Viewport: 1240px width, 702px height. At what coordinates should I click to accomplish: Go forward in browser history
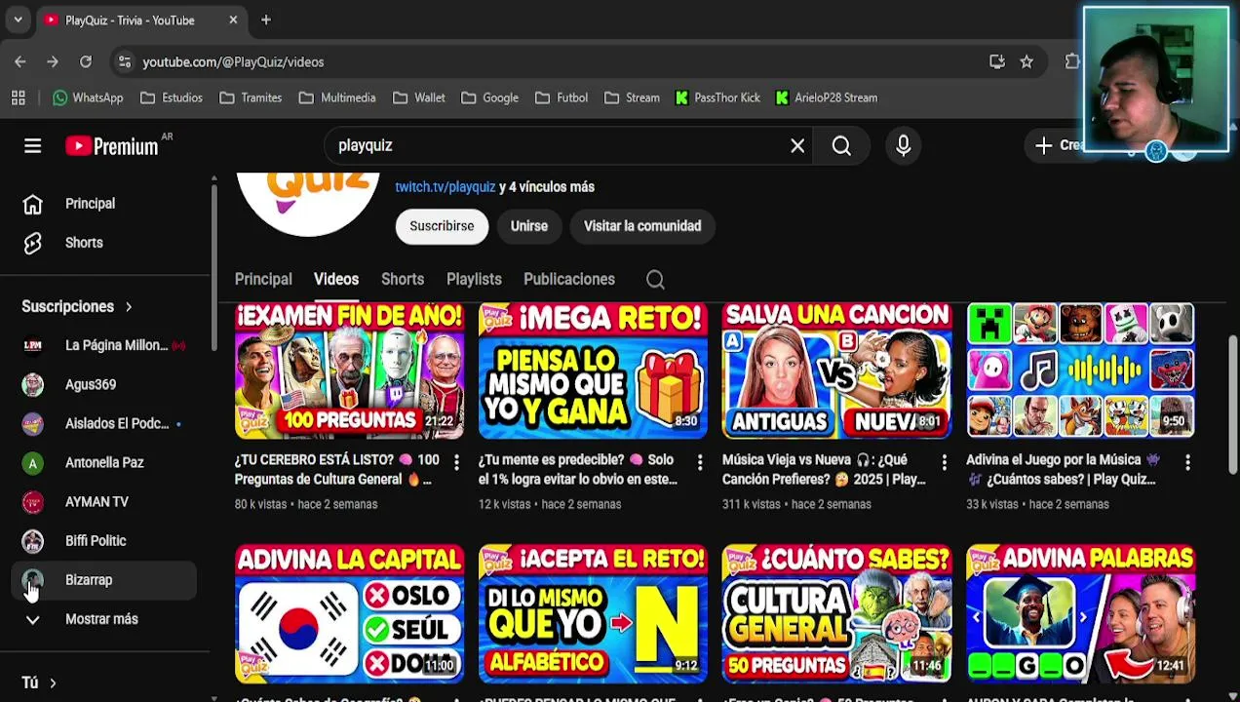click(53, 61)
